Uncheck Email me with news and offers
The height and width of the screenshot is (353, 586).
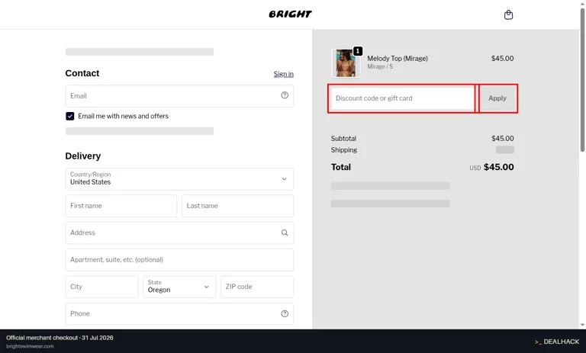[70, 116]
